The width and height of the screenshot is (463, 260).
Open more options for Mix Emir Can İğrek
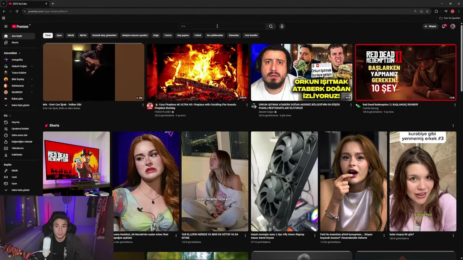[x=143, y=105]
